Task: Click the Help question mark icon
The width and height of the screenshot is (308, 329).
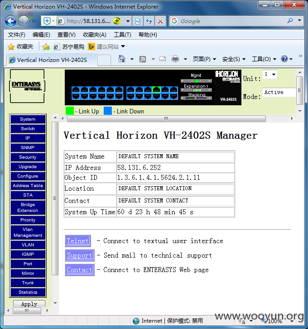Action: click(284, 59)
